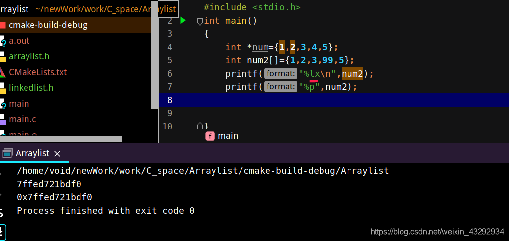Click line number 5 in the gutter

[x=170, y=60]
